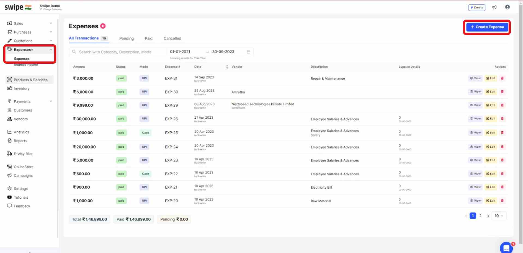Click the Tutorials video icon
Screen dimensions: 523x253
pyautogui.click(x=10, y=197)
